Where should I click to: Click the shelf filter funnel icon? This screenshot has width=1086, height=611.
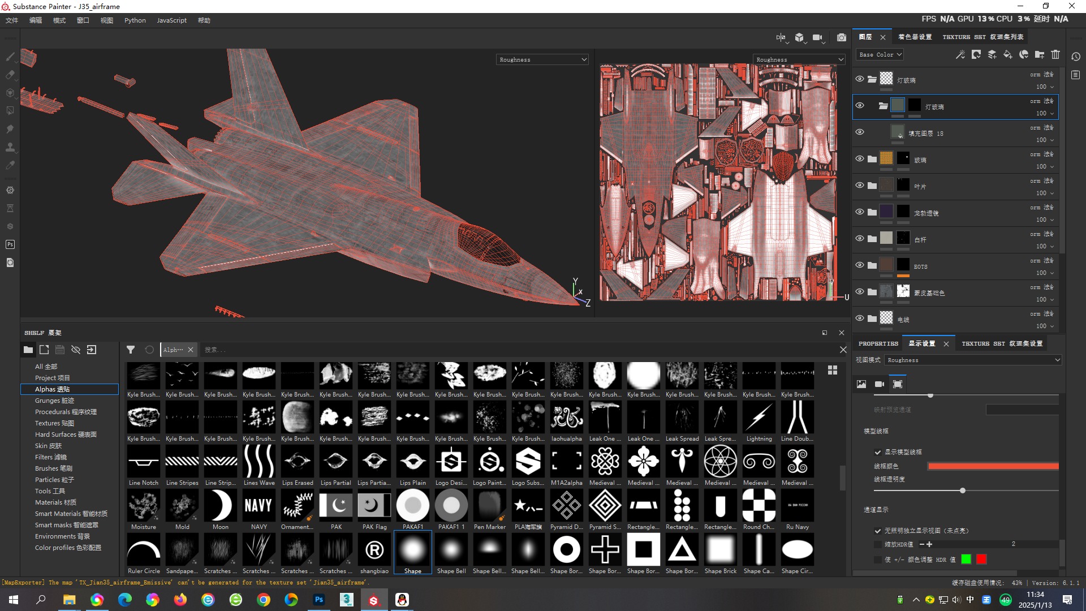point(131,350)
